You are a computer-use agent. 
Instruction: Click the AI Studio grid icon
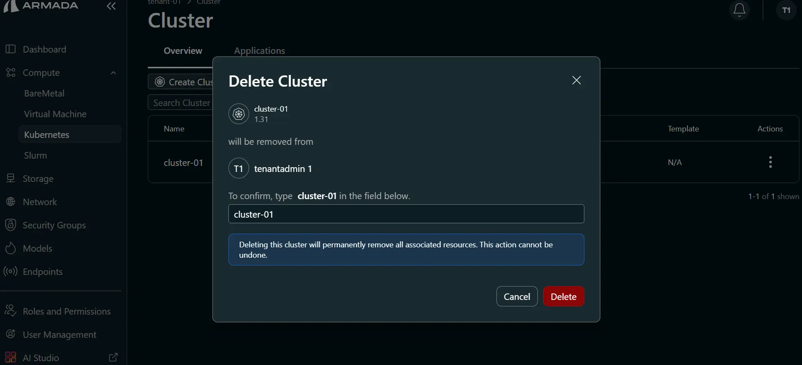point(11,357)
